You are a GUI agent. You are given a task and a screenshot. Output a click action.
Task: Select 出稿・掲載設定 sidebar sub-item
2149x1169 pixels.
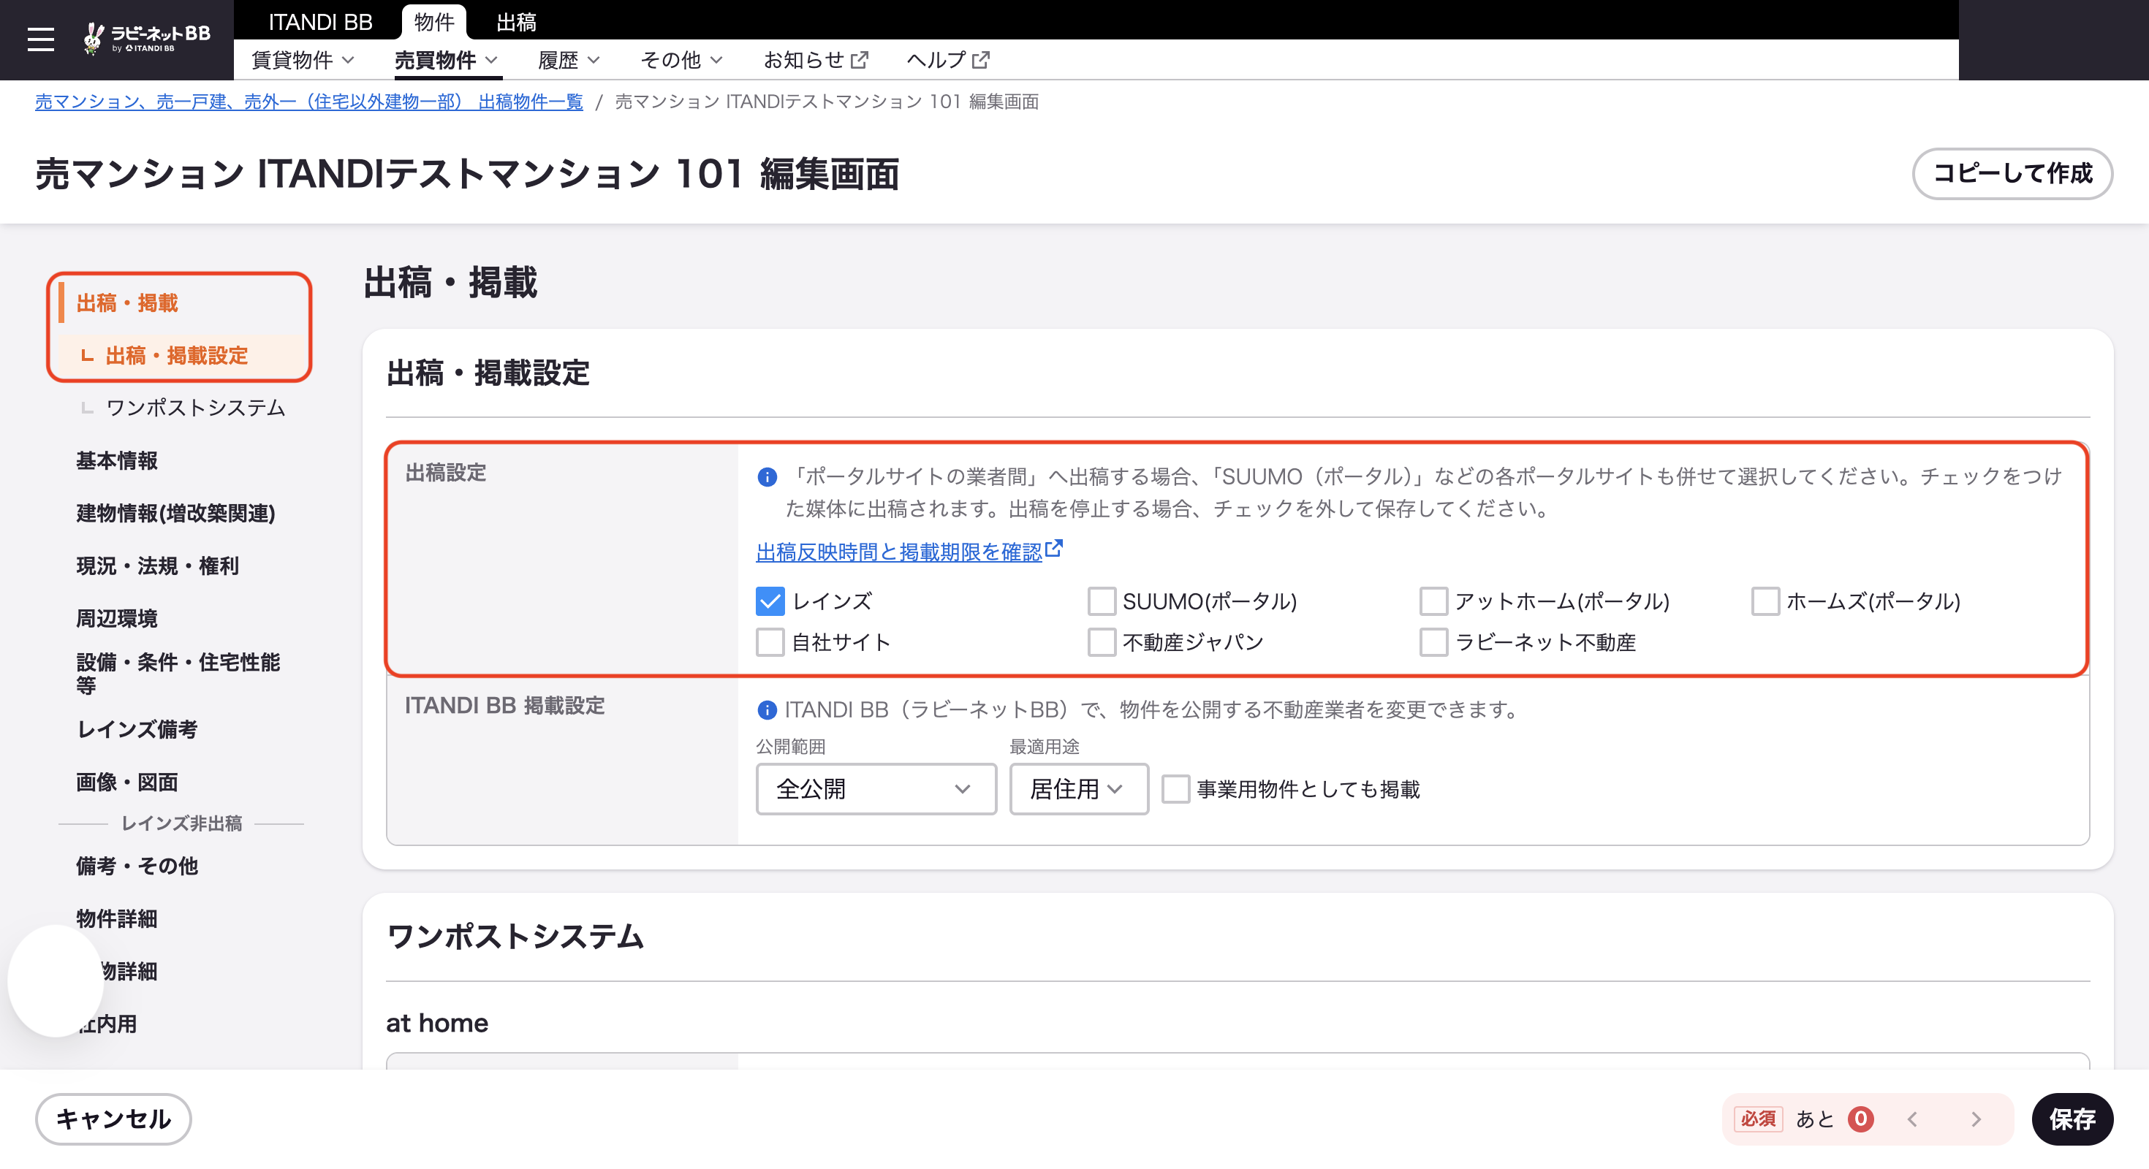tap(177, 355)
